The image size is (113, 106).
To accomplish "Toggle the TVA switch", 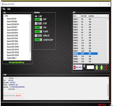I will (x=38, y=28).
